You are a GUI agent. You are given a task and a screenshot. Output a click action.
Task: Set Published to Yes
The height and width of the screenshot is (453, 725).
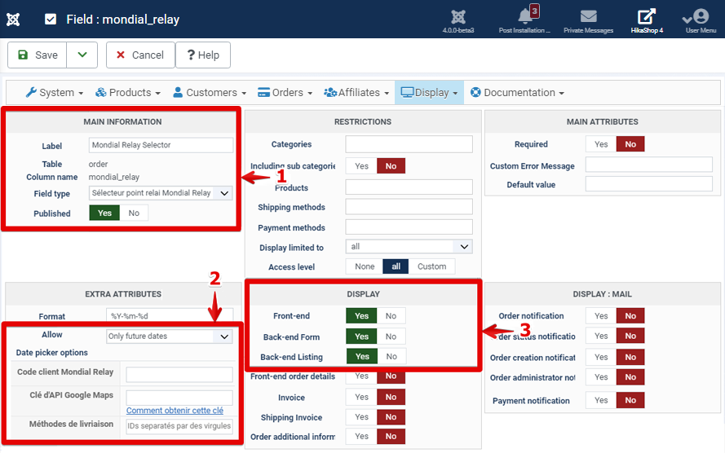tap(104, 213)
